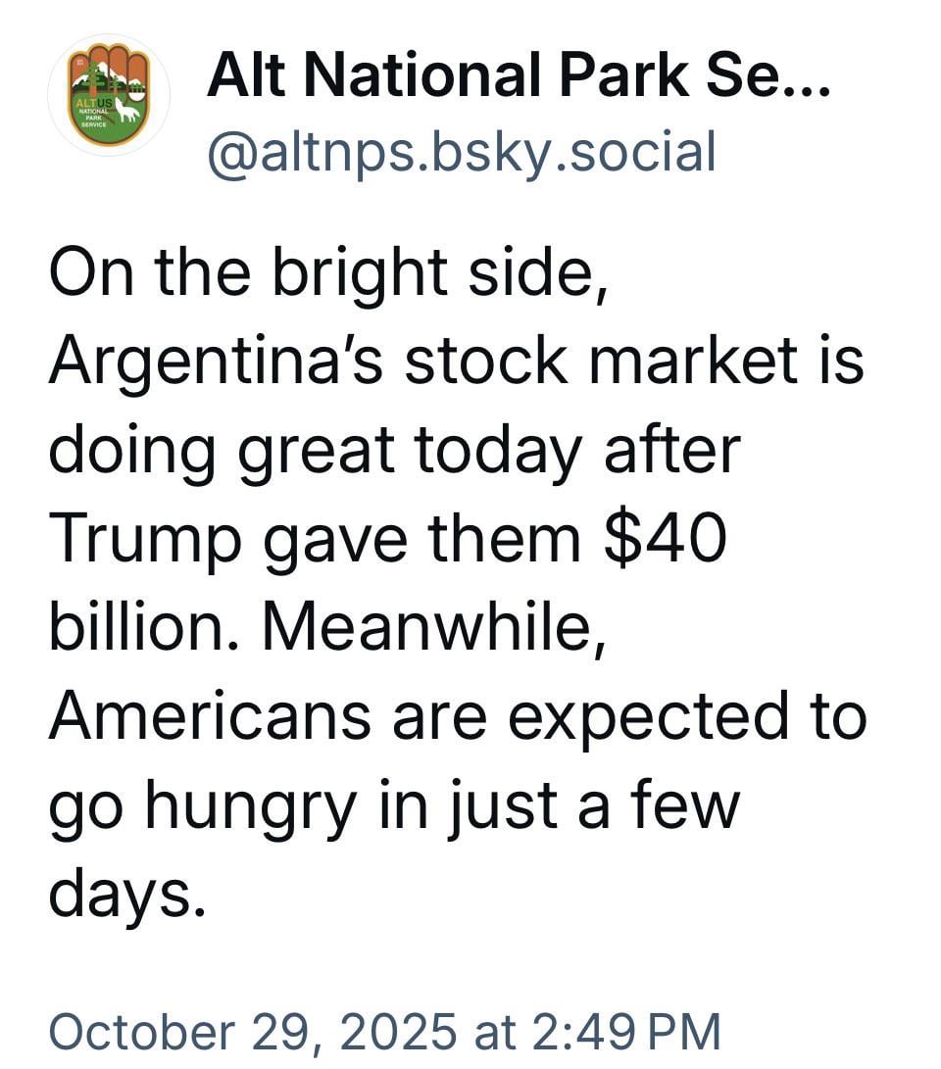Click the "$40" amount in the post
Screen dimensions: 941x1069
(x=665, y=540)
